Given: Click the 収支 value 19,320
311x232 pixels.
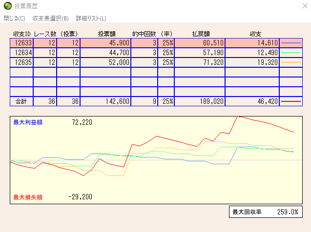Looking at the screenshot, I should click(268, 62).
